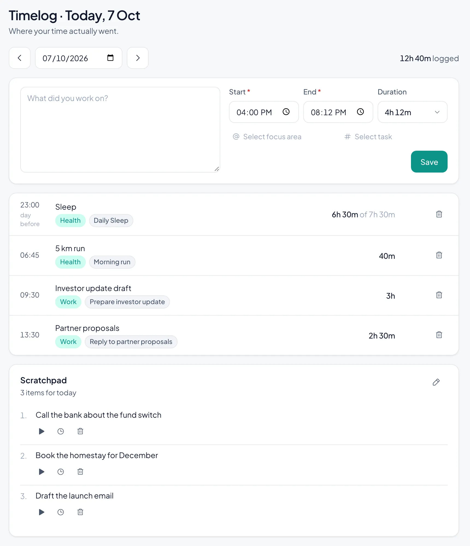Click the 07/10/2026 date field
Viewport: 470px width, 546px height.
79,58
